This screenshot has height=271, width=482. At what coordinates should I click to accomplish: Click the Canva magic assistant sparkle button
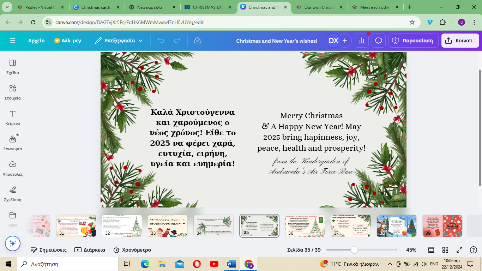click(x=13, y=243)
